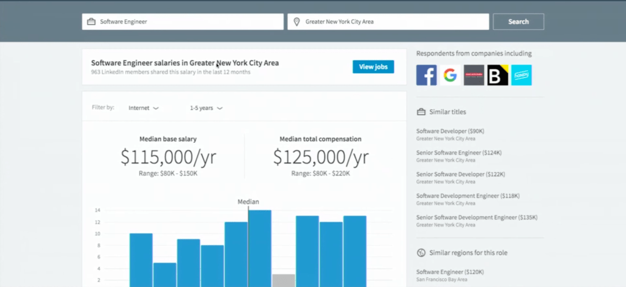Open Senior Software Engineer ($124K) link

pyautogui.click(x=458, y=153)
